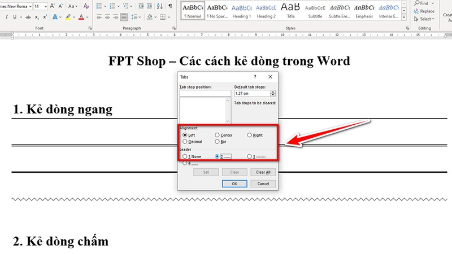This screenshot has height=254, width=452.
Task: Toggle underline formatting
Action: pos(15,17)
